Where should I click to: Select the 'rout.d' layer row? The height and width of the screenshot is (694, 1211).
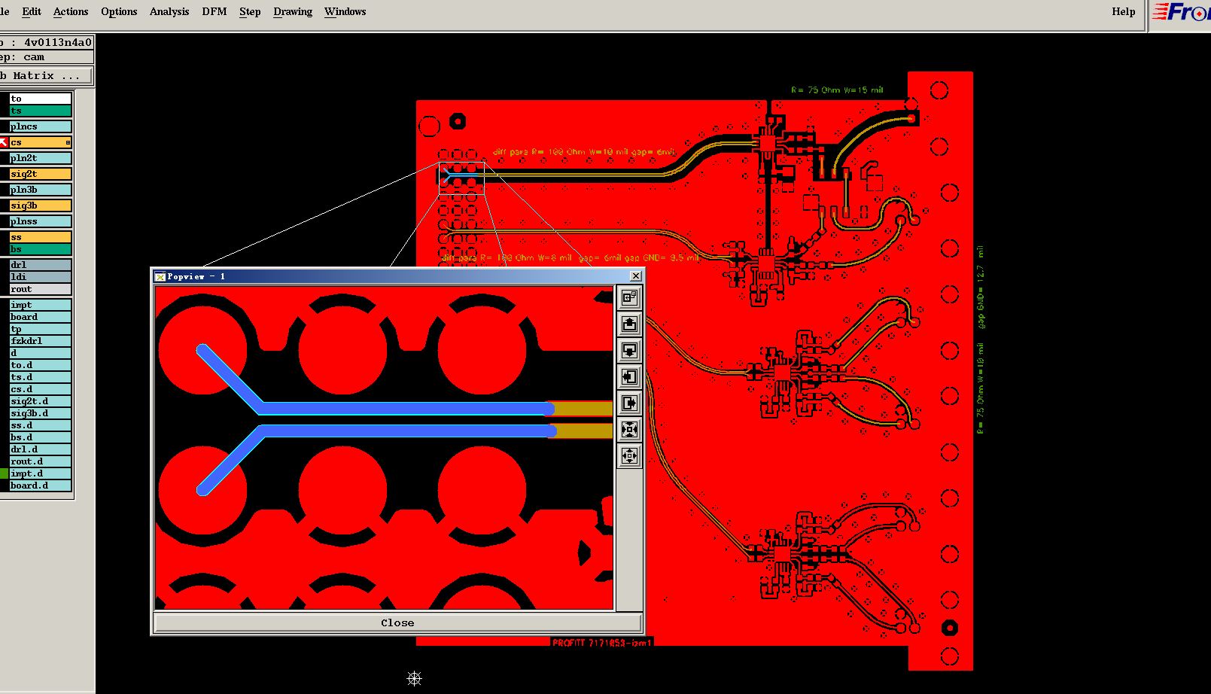coord(41,461)
